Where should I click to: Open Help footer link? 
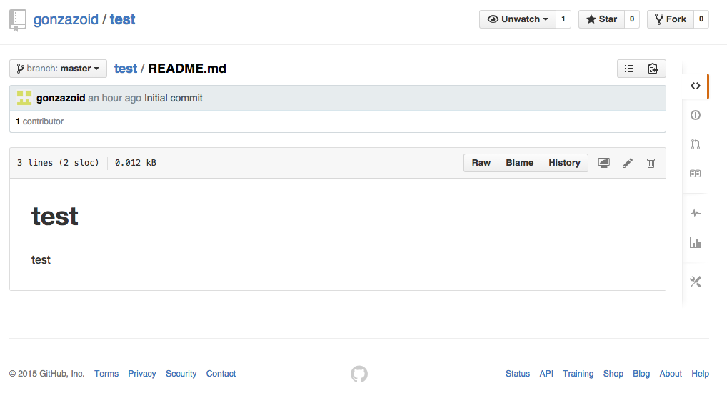click(x=700, y=374)
